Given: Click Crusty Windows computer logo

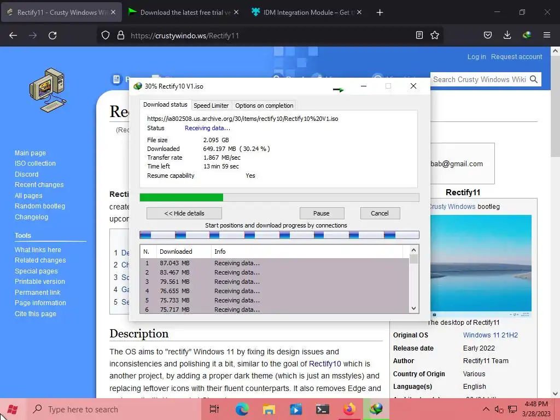Looking at the screenshot, I should click(48, 90).
